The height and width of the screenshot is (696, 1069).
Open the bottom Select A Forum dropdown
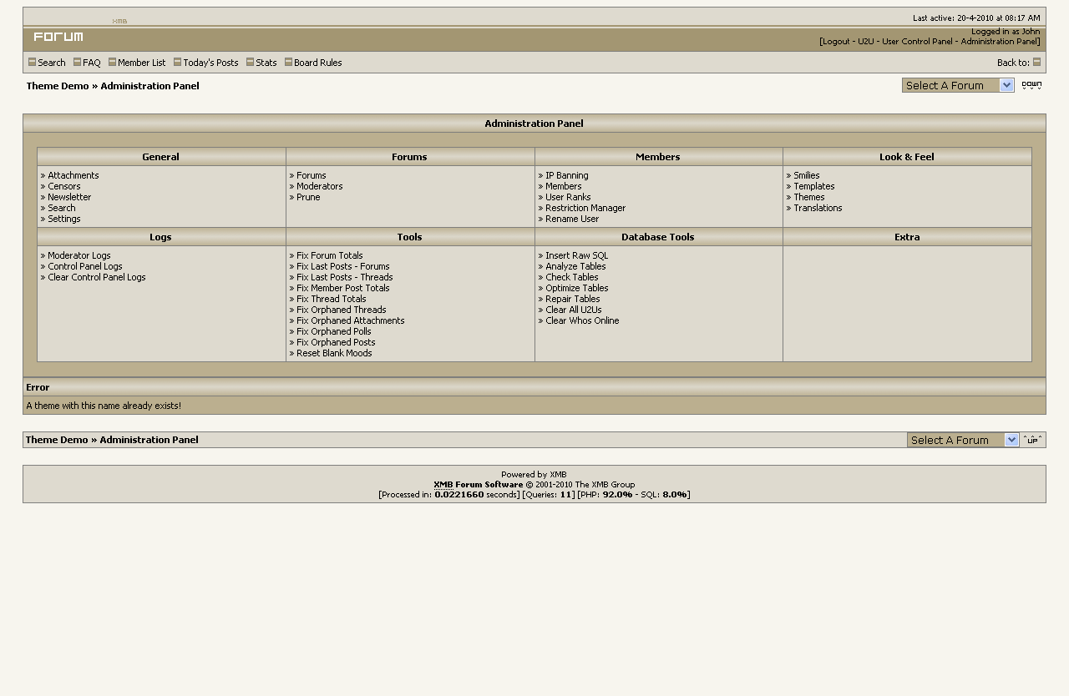(x=963, y=440)
